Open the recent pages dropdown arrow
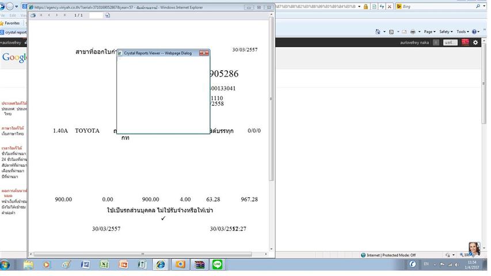The width and height of the screenshot is (491, 276). pyautogui.click(x=17, y=6)
